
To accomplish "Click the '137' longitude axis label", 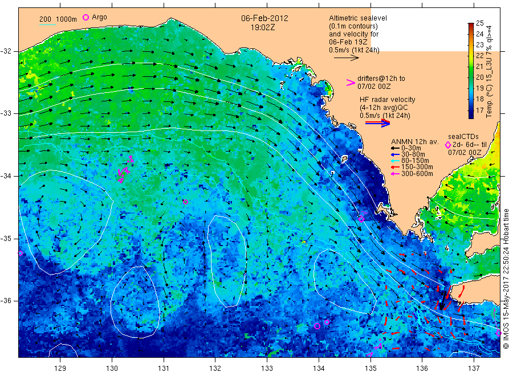I will (x=474, y=369).
